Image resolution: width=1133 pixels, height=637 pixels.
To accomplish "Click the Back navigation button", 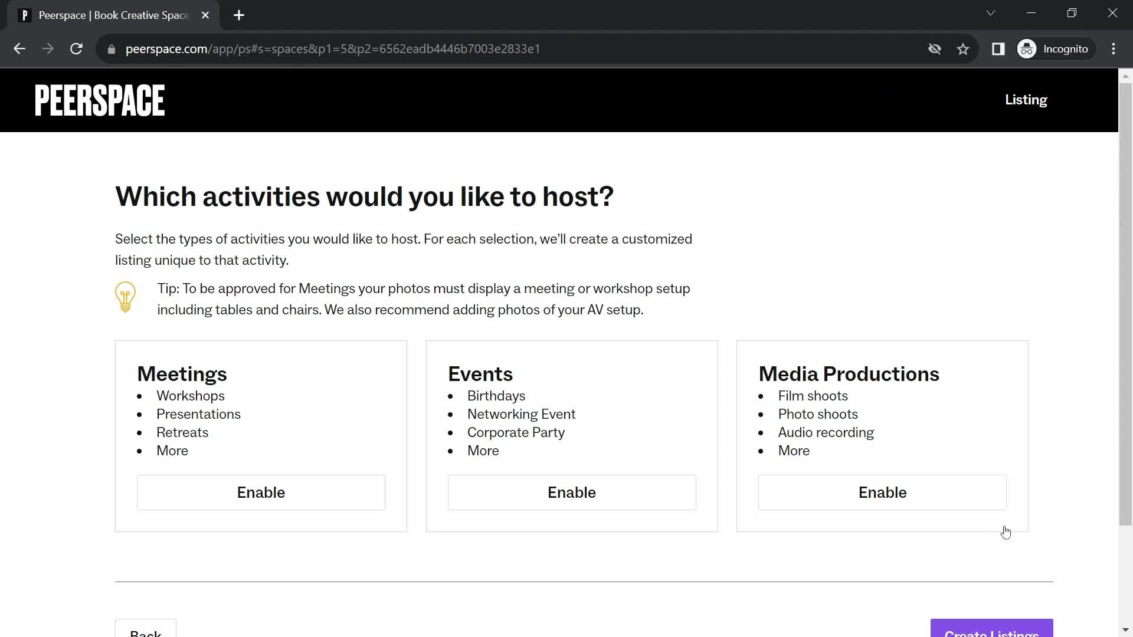I will coord(145,633).
